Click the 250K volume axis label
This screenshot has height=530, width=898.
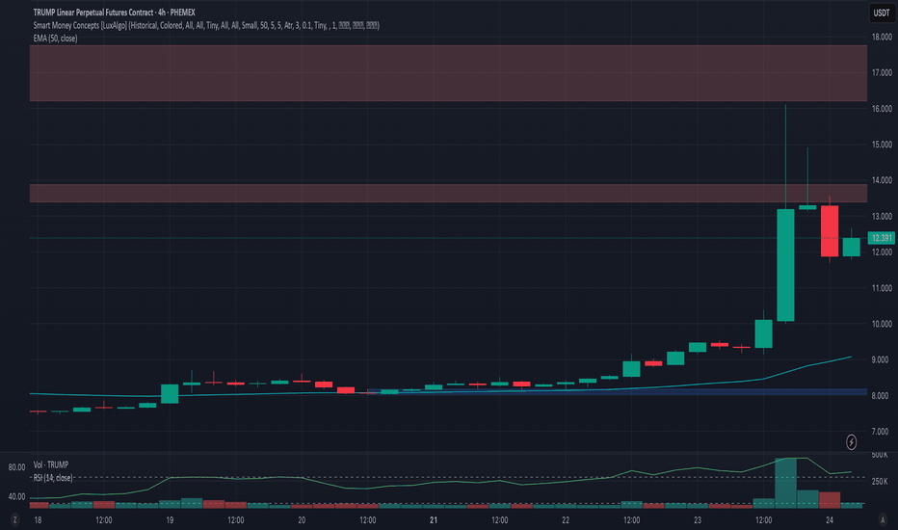click(880, 481)
